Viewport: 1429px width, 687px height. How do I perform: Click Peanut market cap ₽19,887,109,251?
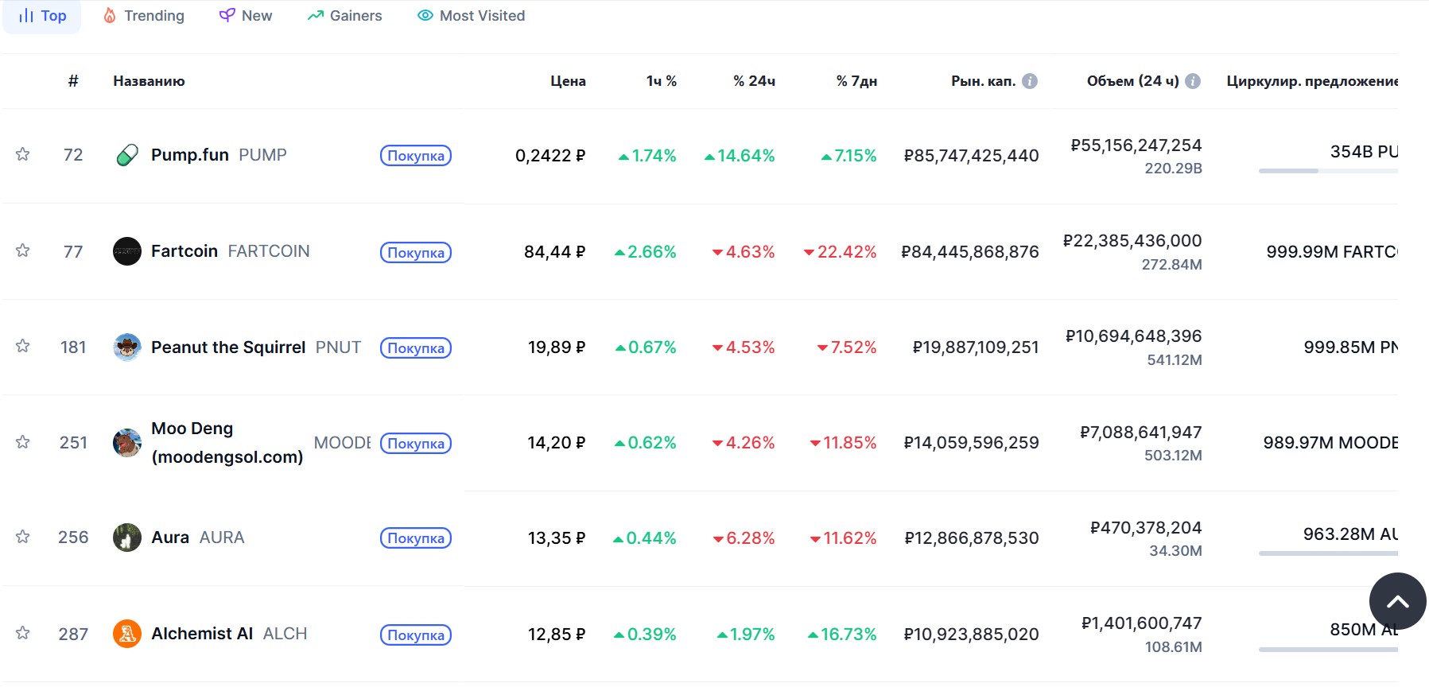pyautogui.click(x=976, y=347)
